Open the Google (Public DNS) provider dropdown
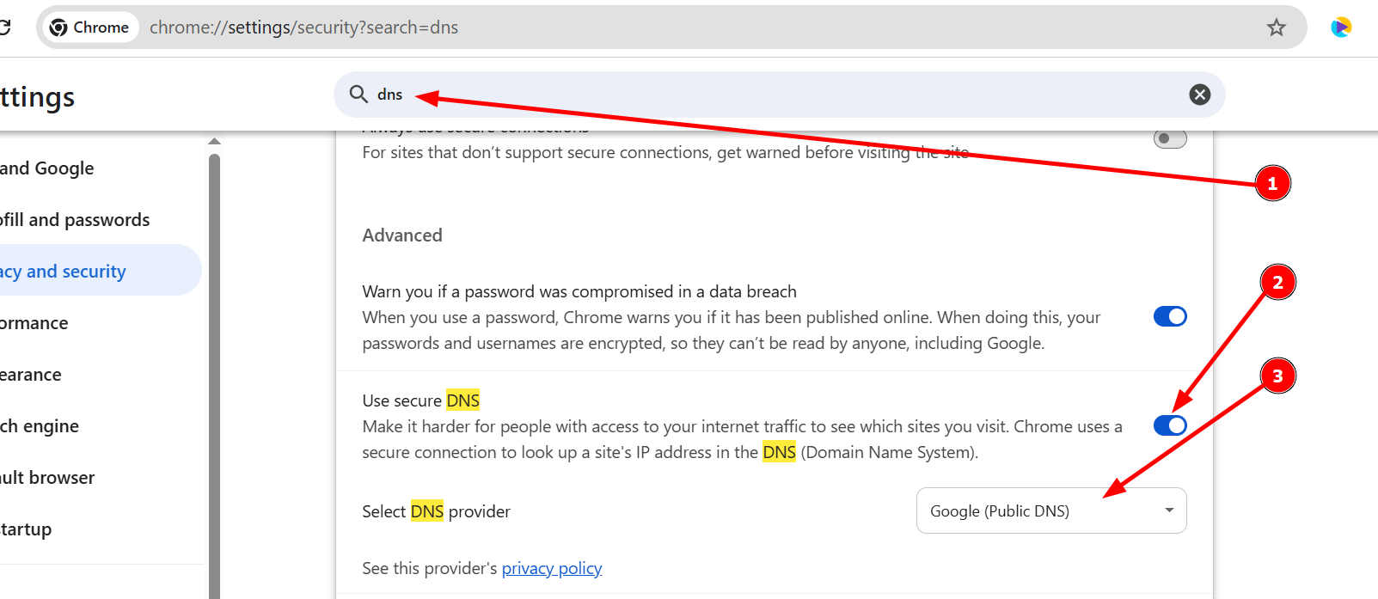Image resolution: width=1378 pixels, height=599 pixels. tap(1051, 510)
